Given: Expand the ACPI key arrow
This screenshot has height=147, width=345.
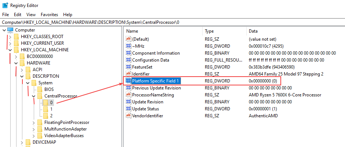Looking at the screenshot, I should click(x=22, y=70).
